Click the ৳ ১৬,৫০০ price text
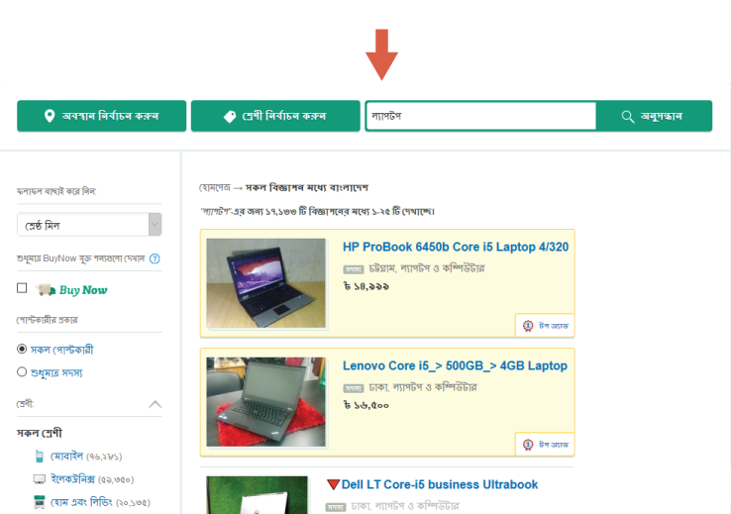731x514 pixels. 365,405
